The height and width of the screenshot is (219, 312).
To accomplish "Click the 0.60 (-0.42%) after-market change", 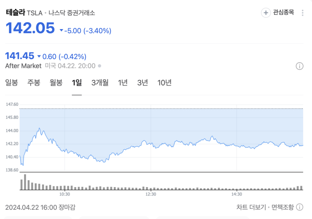I will pyautogui.click(x=64, y=57).
